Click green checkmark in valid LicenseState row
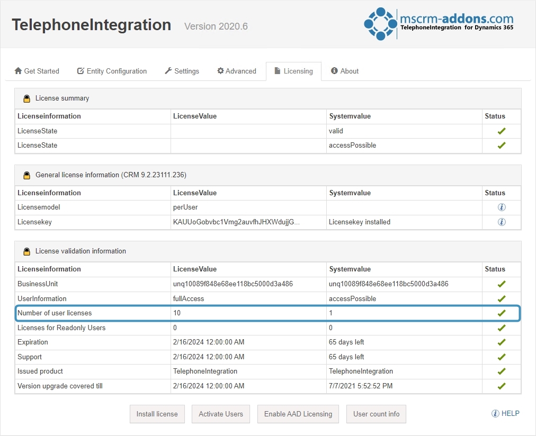The height and width of the screenshot is (436, 536). point(502,131)
